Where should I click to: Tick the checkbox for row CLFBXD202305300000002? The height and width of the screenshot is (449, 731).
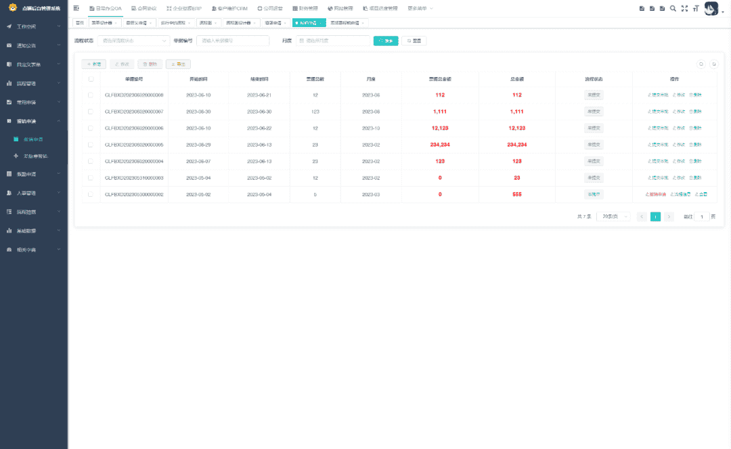(91, 194)
